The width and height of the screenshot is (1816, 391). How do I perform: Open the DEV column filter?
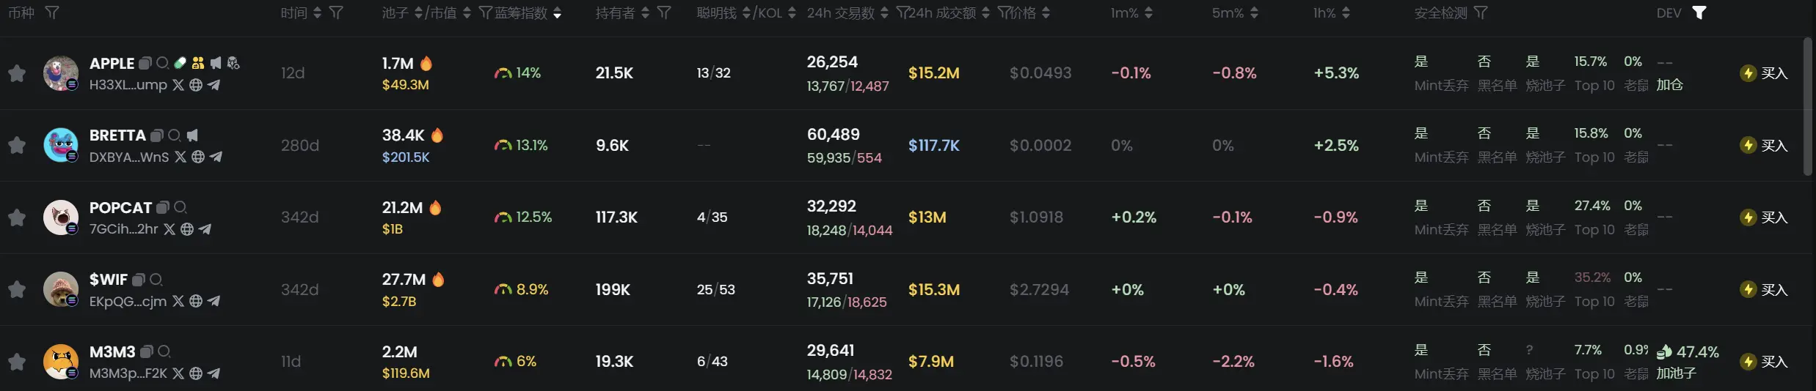(x=1699, y=12)
